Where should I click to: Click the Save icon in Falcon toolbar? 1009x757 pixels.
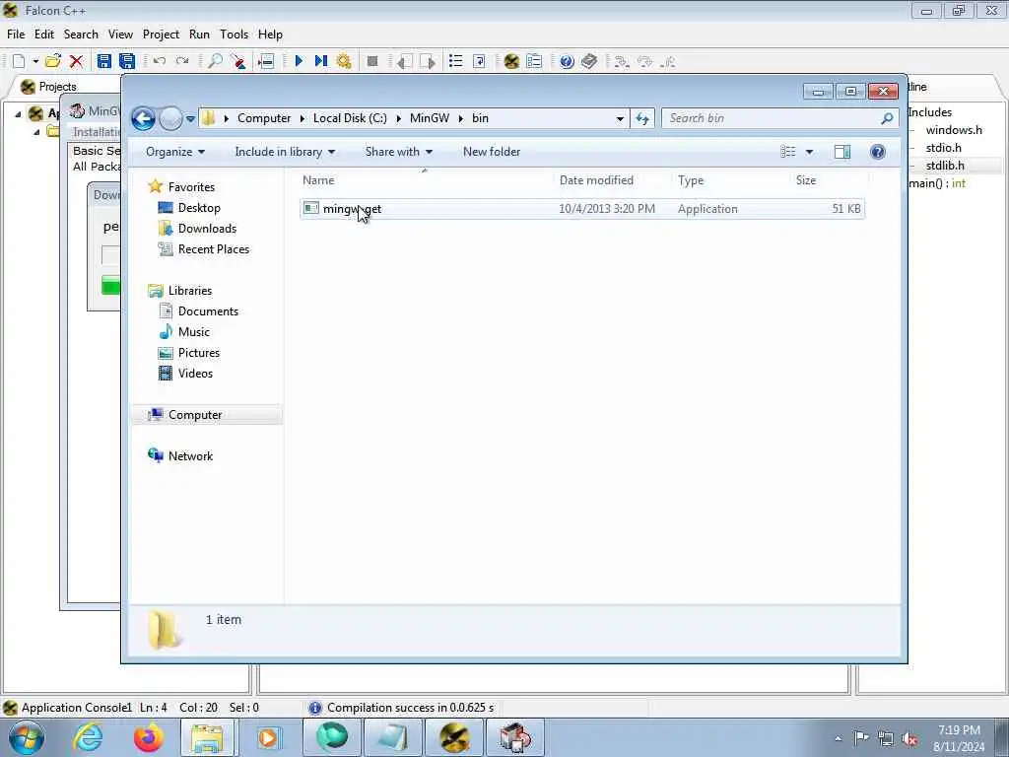point(103,61)
